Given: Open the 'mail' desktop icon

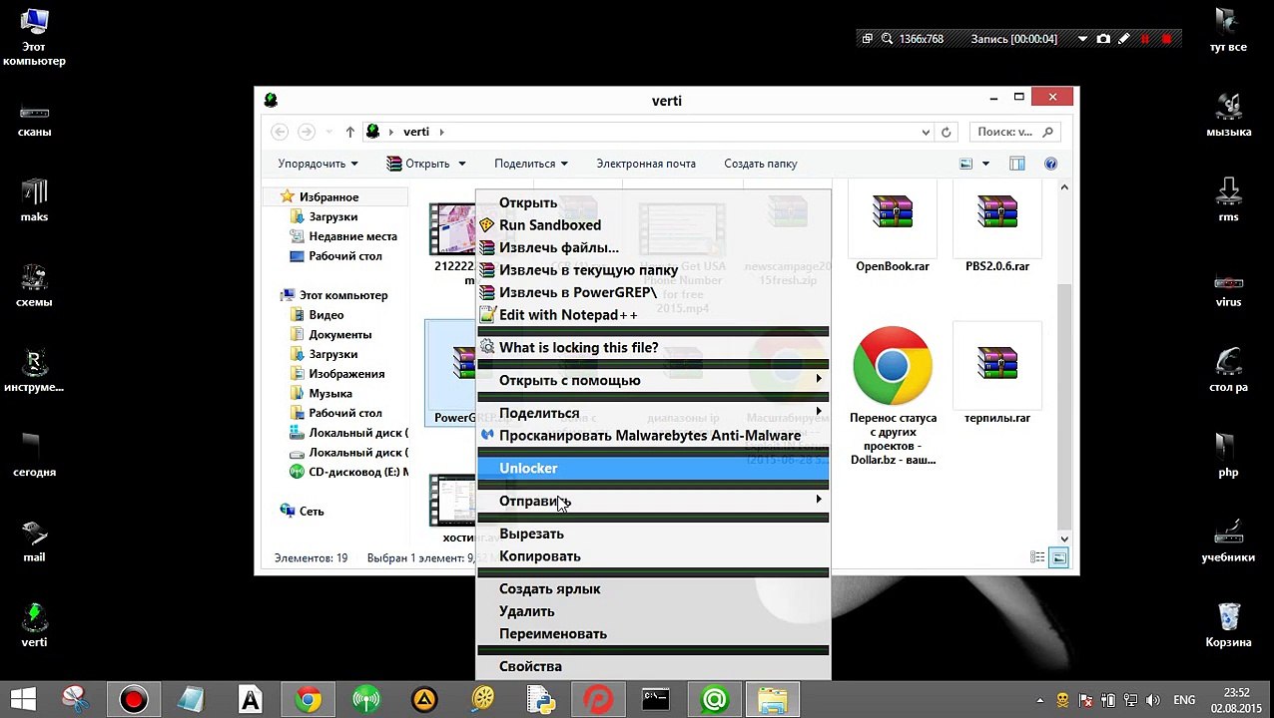Looking at the screenshot, I should coord(34,541).
